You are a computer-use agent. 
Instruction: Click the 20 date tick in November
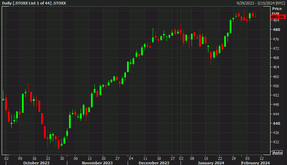103,158
